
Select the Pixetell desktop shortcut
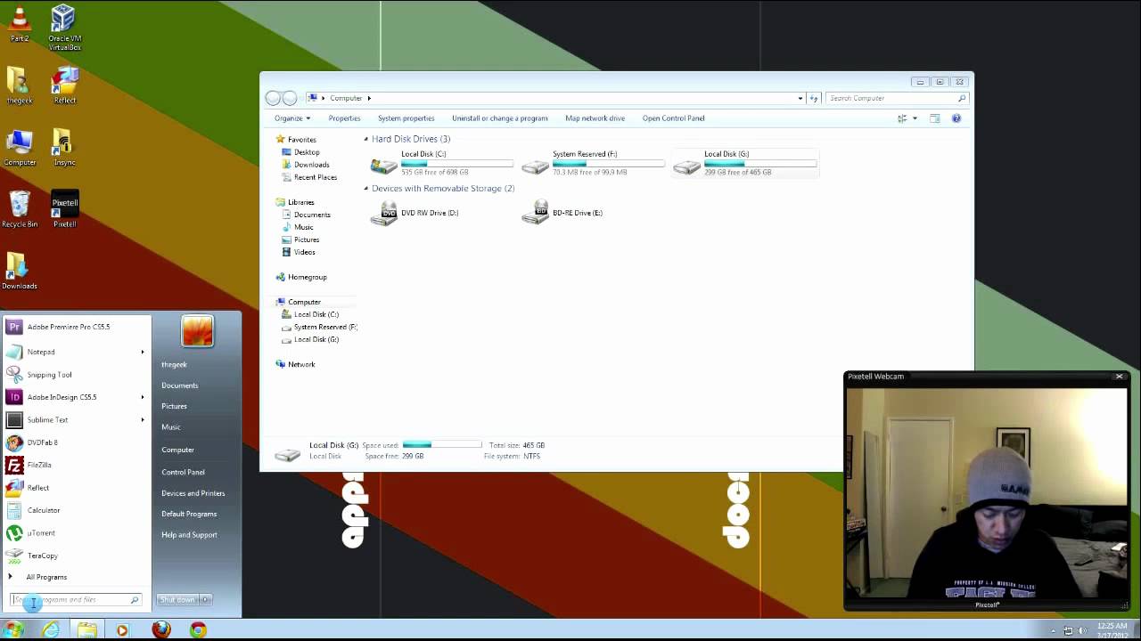pos(64,209)
